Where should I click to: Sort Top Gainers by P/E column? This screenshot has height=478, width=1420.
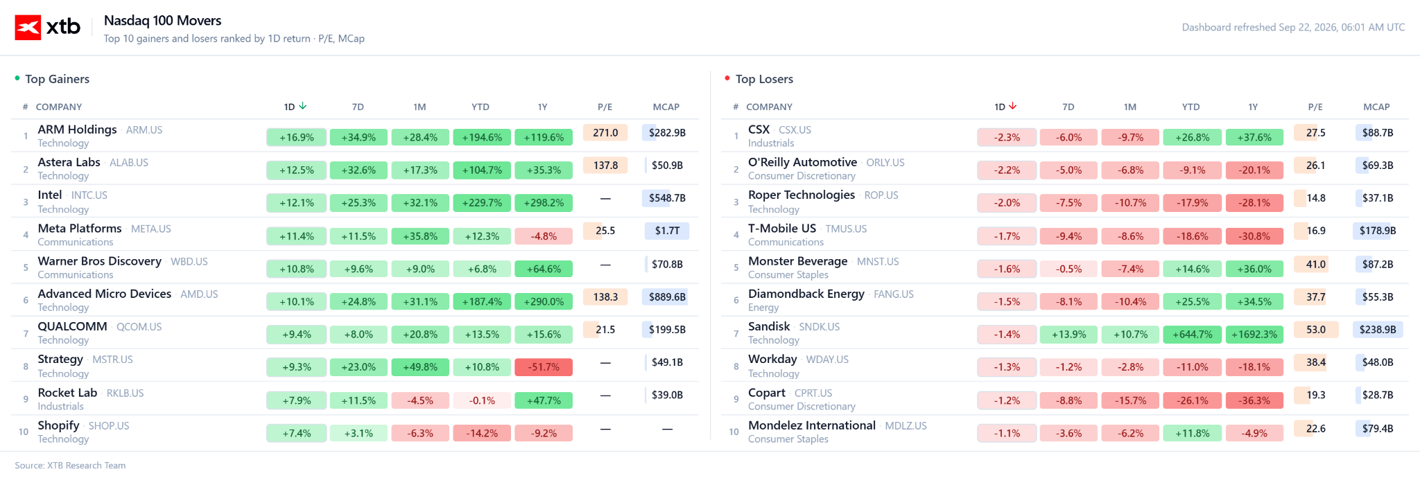pyautogui.click(x=605, y=107)
